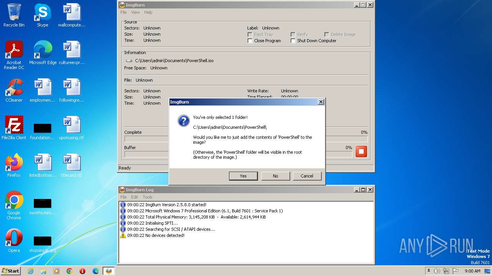
Task: Open FileZilla Client desktop shortcut
Action: 14,128
